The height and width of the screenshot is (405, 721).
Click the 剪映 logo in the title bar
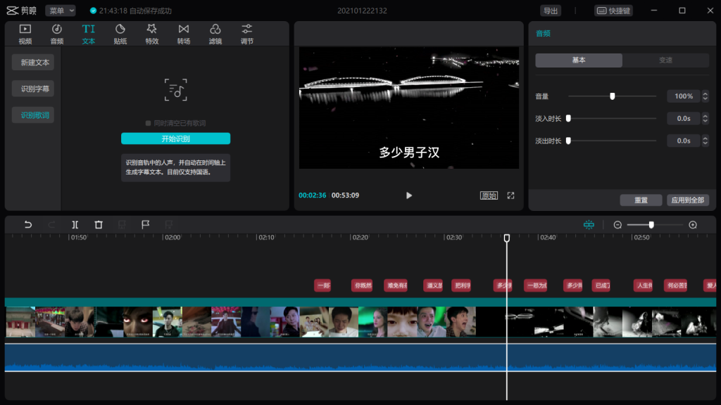22,11
